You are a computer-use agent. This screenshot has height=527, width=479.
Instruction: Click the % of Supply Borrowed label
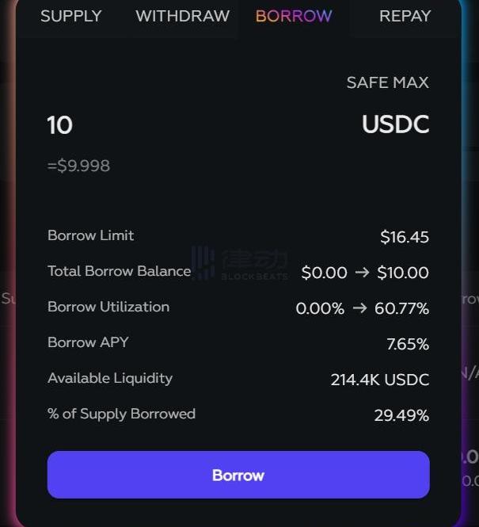(x=121, y=414)
